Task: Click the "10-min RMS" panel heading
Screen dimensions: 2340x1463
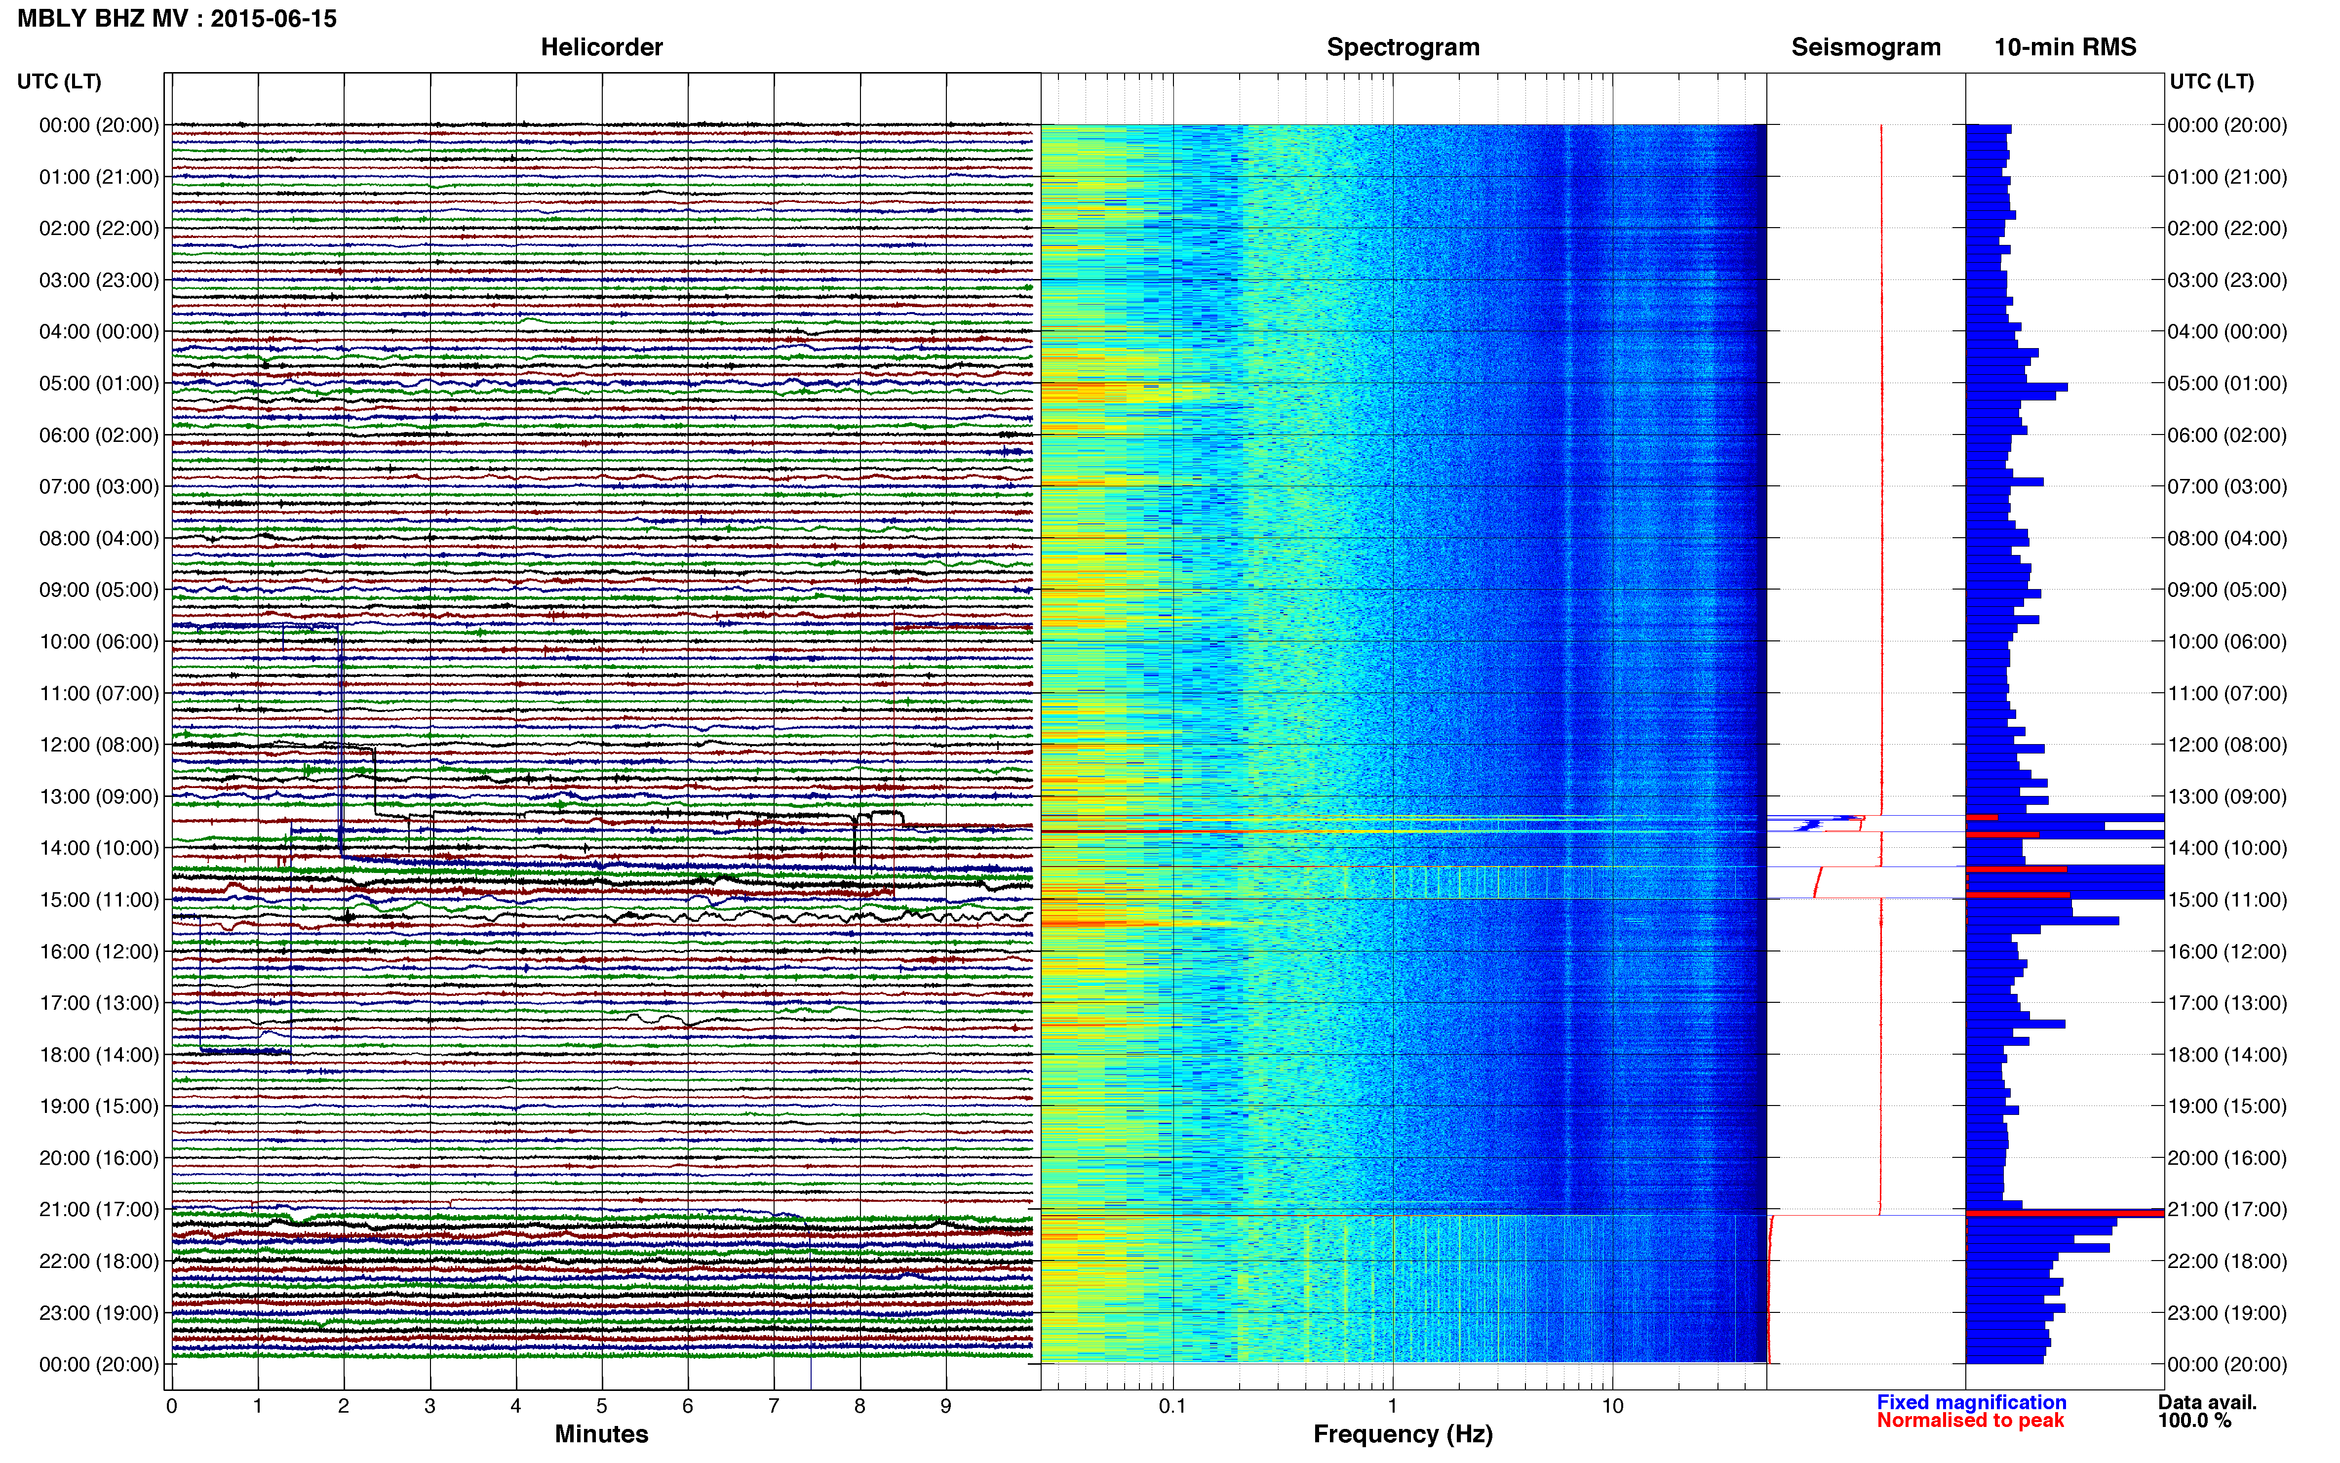Action: [2066, 47]
